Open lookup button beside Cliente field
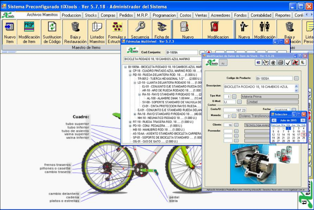The image size is (314, 210). click(236, 125)
